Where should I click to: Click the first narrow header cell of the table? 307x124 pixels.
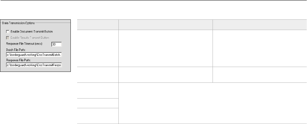coord(97,25)
